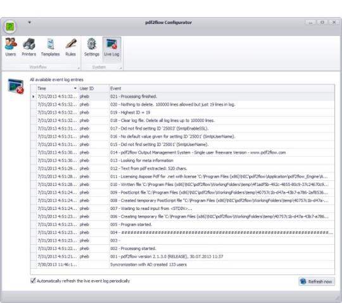The height and width of the screenshot is (303, 342).
Task: Maximize the pdf2flow Configurator window
Action: [322, 22]
